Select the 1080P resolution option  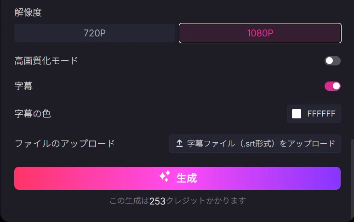click(x=260, y=33)
